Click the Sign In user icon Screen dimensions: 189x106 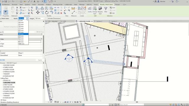pos(158,1)
